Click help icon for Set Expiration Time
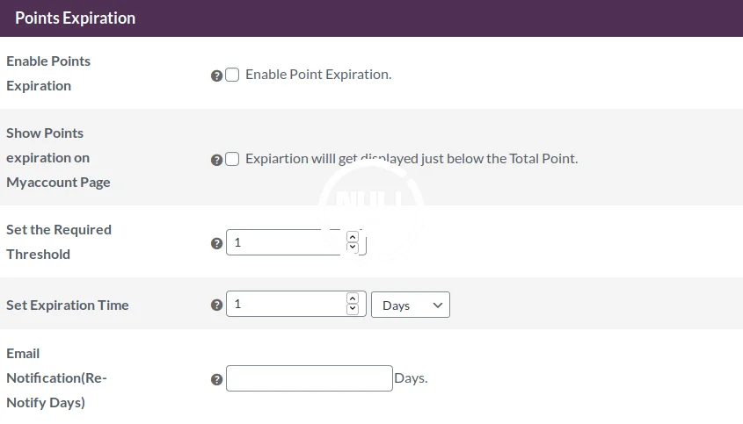This screenshot has width=743, height=424. click(x=217, y=305)
